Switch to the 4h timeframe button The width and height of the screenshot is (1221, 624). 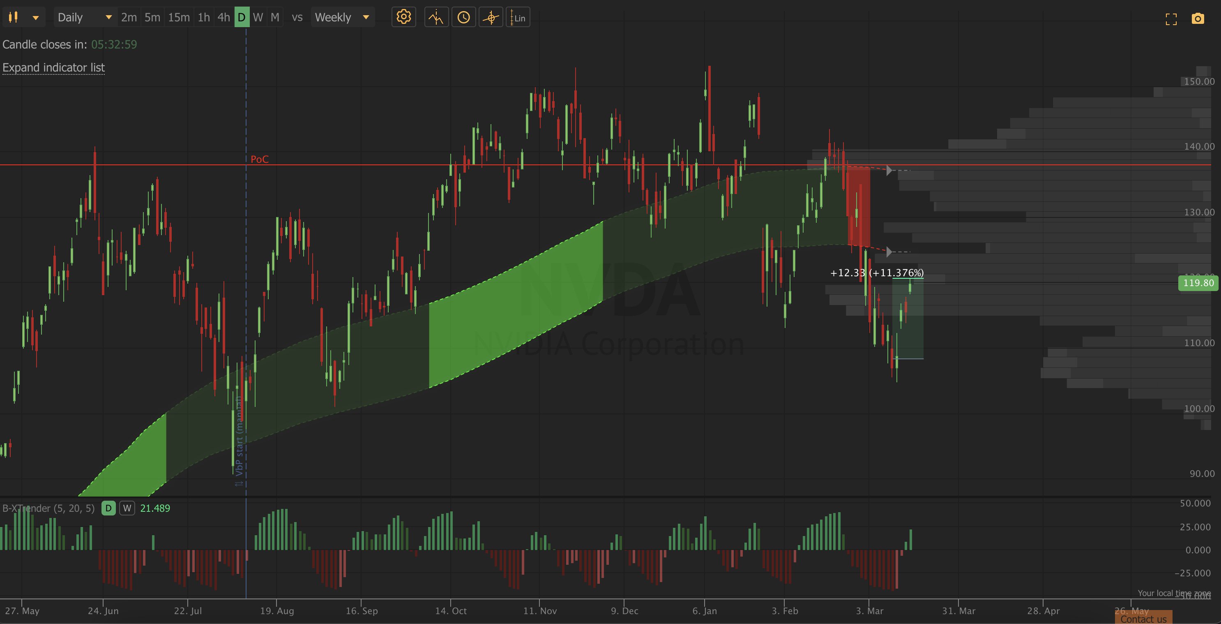[x=223, y=18]
